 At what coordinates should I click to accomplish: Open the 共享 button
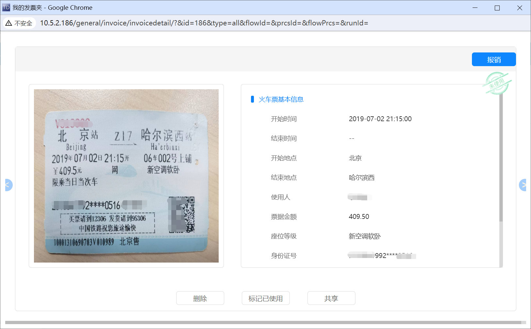[331, 298]
